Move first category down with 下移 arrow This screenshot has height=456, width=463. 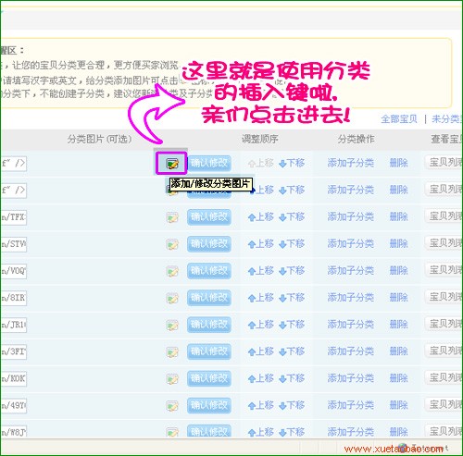tap(292, 163)
